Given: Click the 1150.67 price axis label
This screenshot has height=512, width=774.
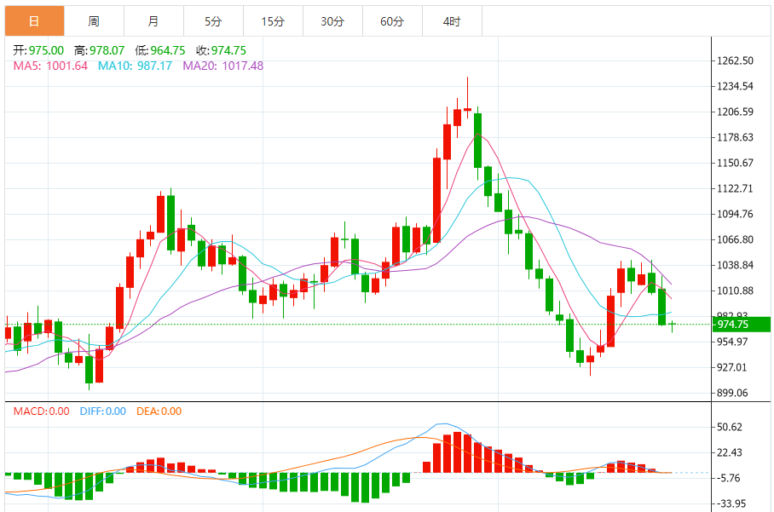Looking at the screenshot, I should point(735,163).
